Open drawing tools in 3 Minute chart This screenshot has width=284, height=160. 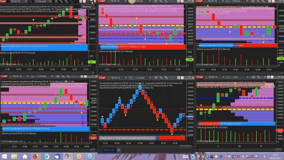(x=161, y=1)
